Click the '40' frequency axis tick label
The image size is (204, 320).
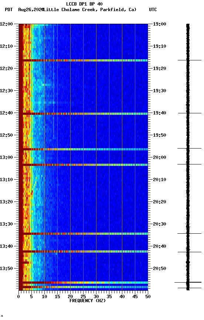[122, 297]
